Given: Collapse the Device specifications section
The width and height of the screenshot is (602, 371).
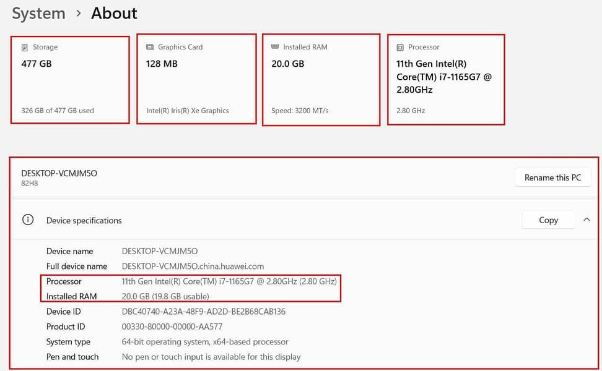Looking at the screenshot, I should [x=587, y=220].
